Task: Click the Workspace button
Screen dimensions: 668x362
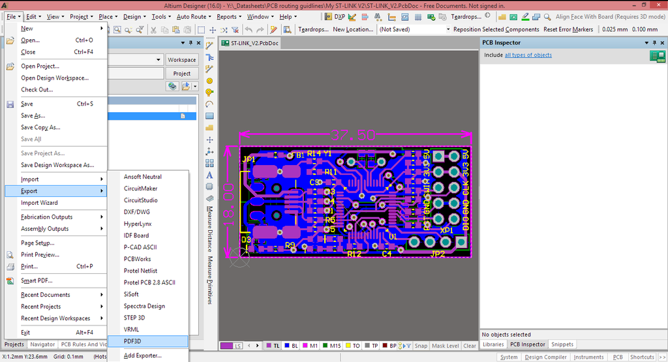Action: (182, 60)
